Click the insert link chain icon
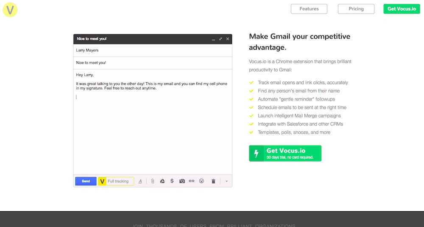Image resolution: width=424 pixels, height=227 pixels. [192, 181]
